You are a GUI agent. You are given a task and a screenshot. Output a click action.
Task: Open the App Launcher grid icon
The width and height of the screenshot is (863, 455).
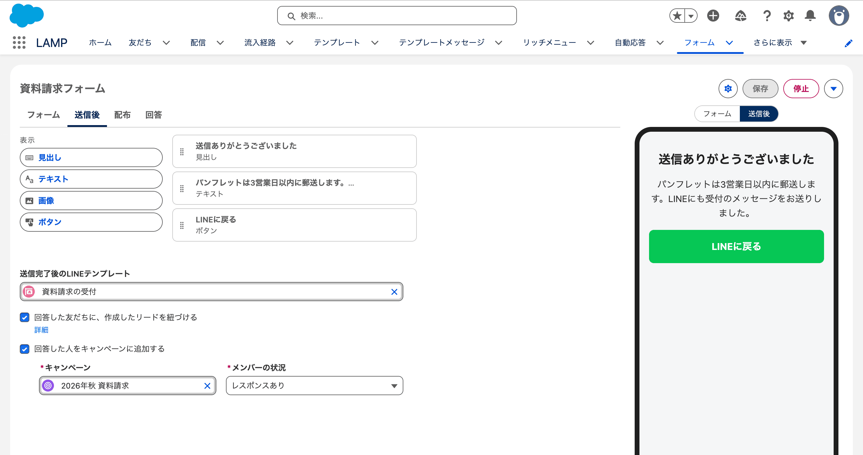(19, 43)
